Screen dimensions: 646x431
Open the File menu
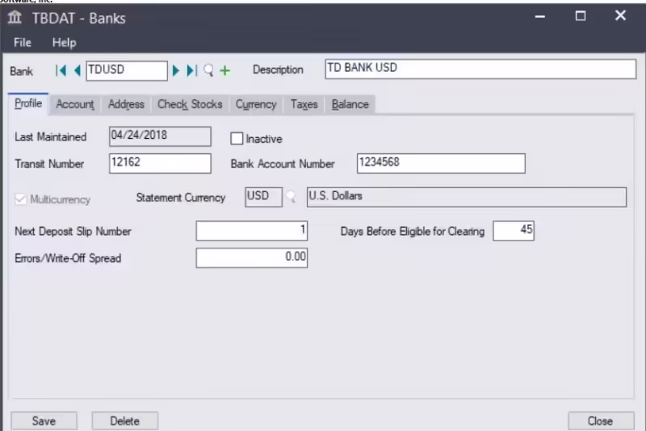[x=23, y=43]
